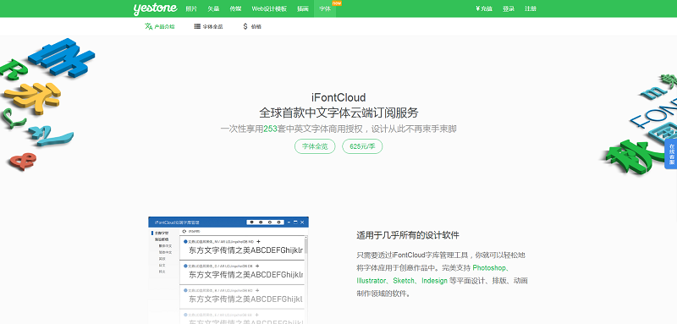Click the 登录 login link

[509, 8]
